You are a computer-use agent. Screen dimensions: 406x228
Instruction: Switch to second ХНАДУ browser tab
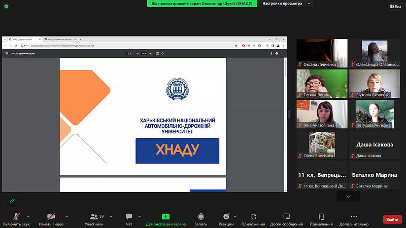click(59, 40)
